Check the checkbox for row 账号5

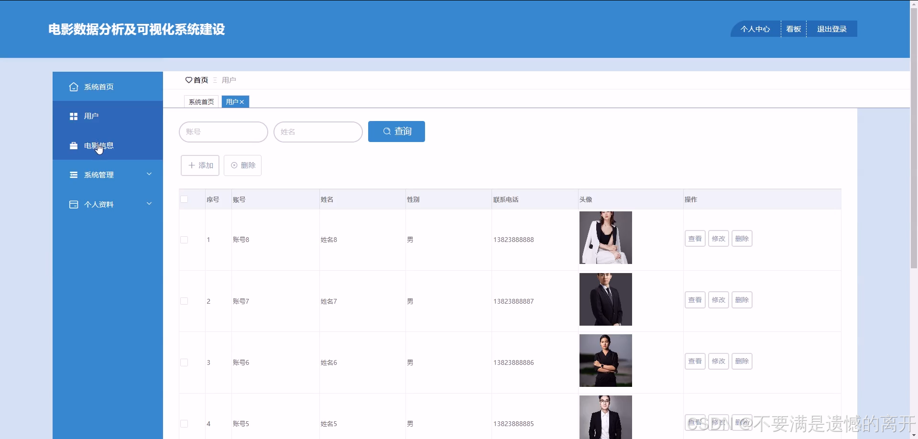(184, 424)
